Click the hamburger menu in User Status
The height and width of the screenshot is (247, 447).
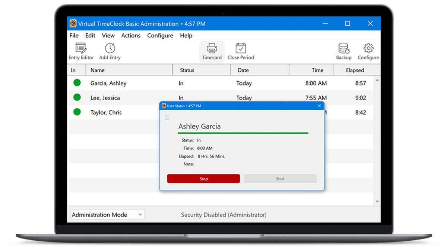[x=167, y=118]
